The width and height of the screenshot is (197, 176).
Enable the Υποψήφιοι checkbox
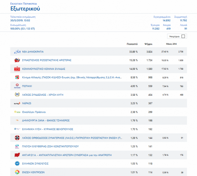click(183, 36)
